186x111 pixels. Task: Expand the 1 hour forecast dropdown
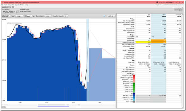[28, 16]
